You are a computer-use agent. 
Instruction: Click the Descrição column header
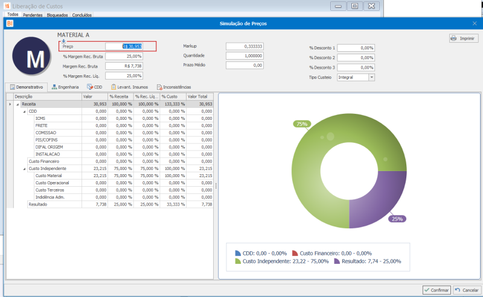[48, 96]
